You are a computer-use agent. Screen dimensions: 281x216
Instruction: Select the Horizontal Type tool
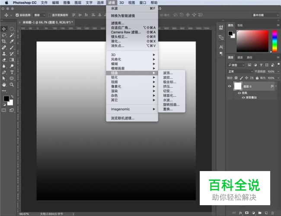[12, 72]
